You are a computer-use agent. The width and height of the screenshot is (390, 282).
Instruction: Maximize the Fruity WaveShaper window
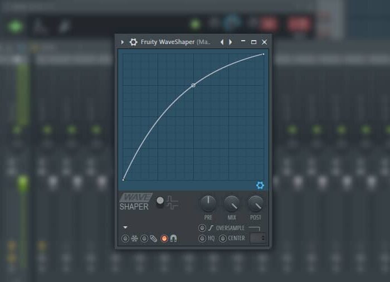click(x=253, y=42)
